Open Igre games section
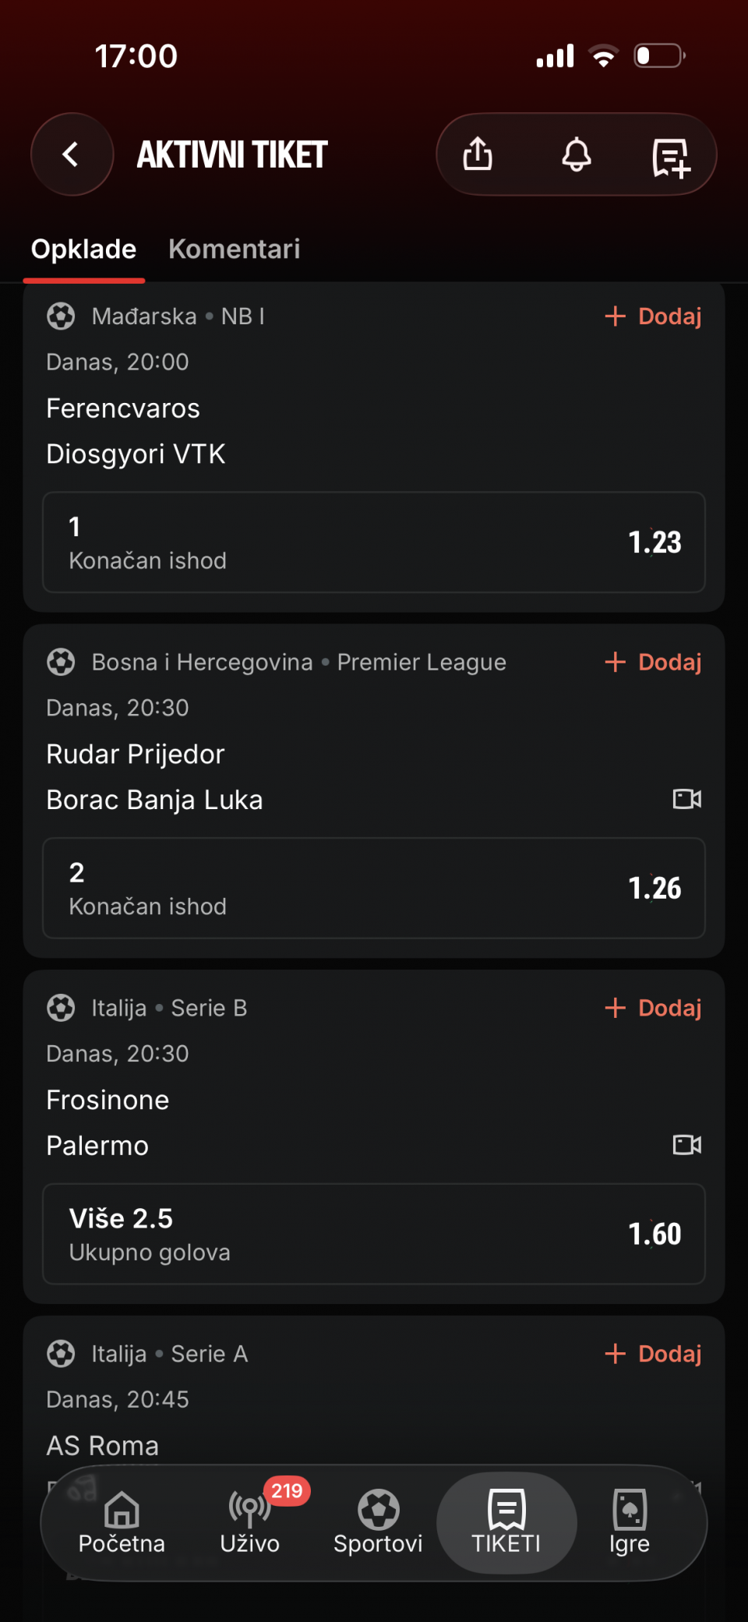The width and height of the screenshot is (748, 1622). 630,1523
